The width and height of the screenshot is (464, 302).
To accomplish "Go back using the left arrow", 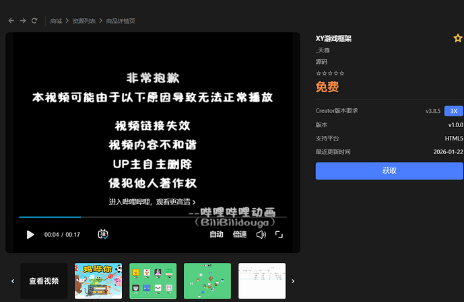I will tap(11, 21).
